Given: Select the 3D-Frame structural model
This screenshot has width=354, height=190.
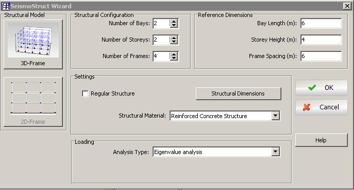Looking at the screenshot, I should (33, 44).
